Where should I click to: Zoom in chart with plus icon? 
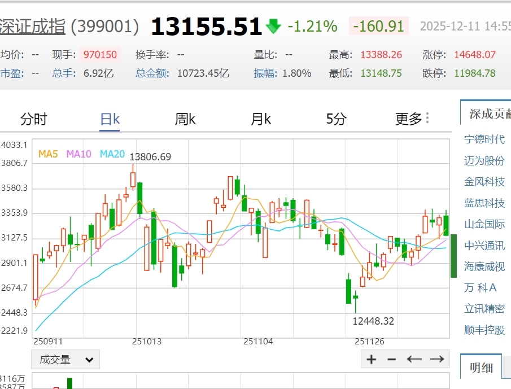(x=371, y=359)
